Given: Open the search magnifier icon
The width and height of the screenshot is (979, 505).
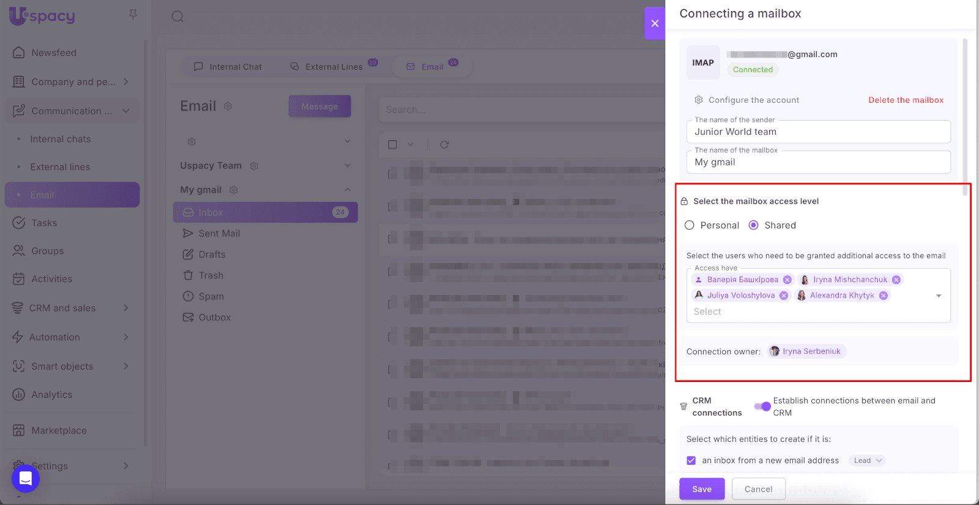Looking at the screenshot, I should pos(177,17).
